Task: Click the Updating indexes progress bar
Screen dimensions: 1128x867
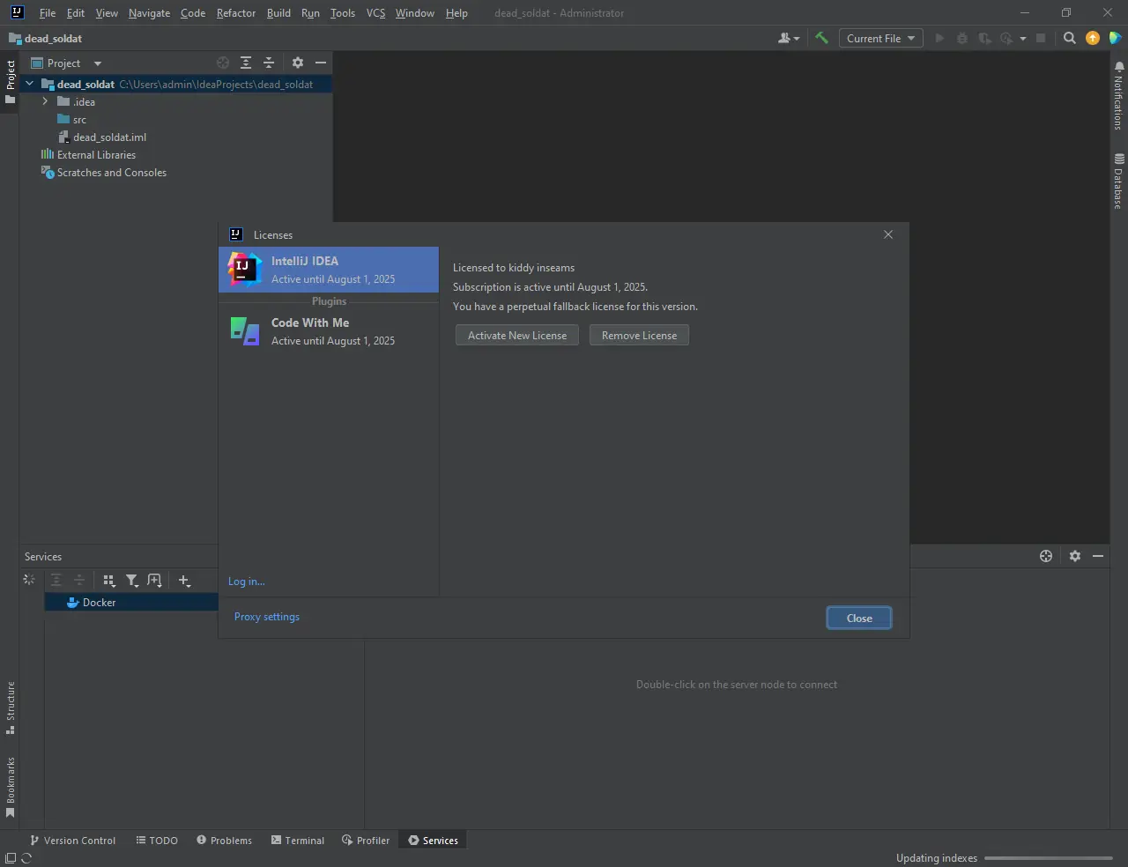Action: 1049,858
